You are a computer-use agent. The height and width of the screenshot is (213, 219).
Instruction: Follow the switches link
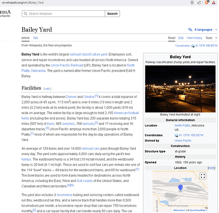point(68,124)
